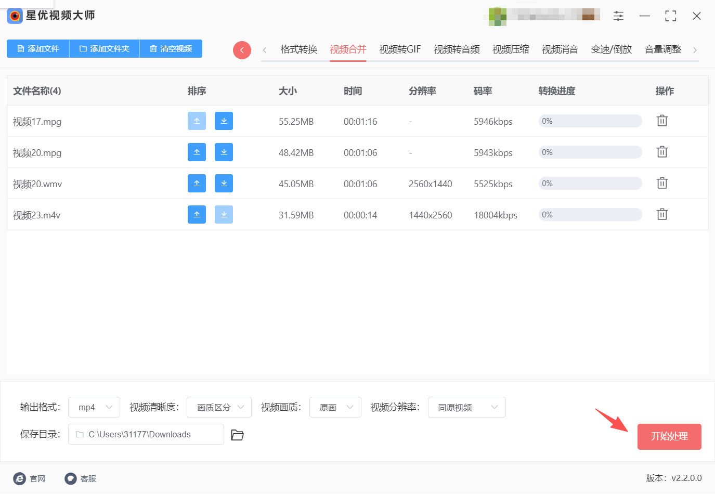Move 视频20.wmv down in order
715x494 pixels.
pos(224,184)
